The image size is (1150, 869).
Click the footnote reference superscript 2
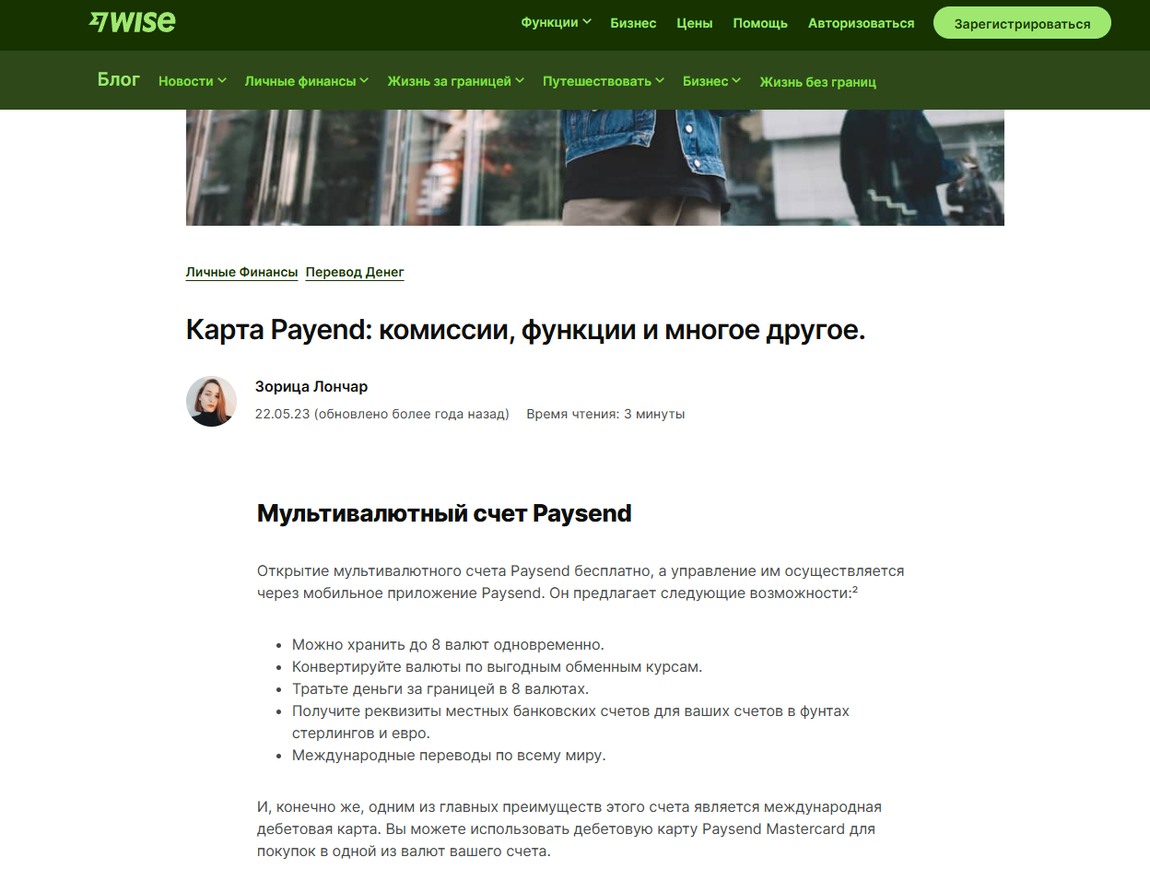coord(855,591)
